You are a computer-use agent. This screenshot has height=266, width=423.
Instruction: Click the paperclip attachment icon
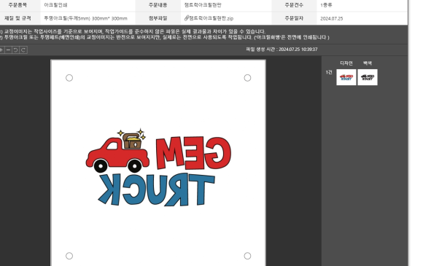coord(187,18)
